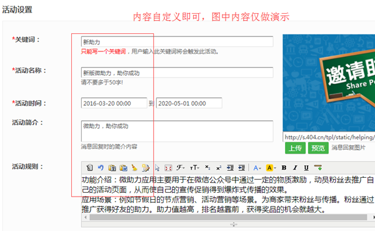The height and width of the screenshot is (231, 375).
Task: Click the rules text starting with 应用场景
Action: click(x=227, y=205)
